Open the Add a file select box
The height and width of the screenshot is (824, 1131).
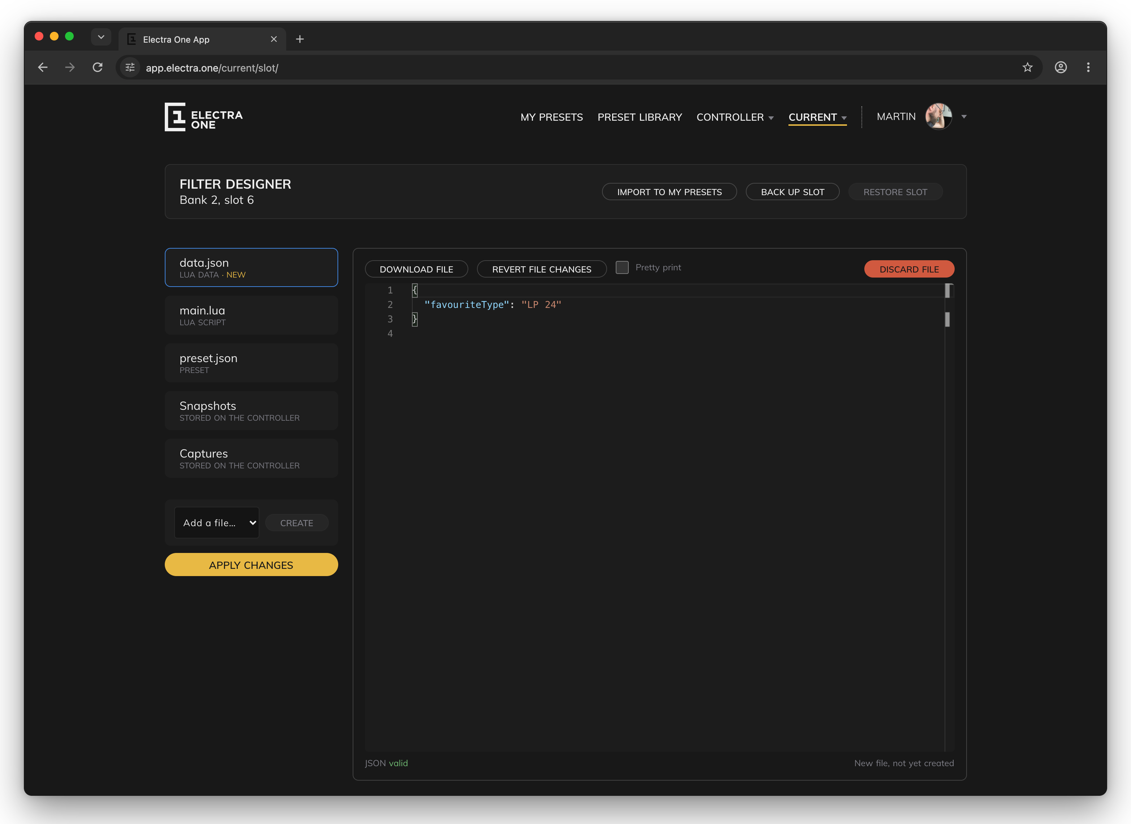pyautogui.click(x=217, y=523)
